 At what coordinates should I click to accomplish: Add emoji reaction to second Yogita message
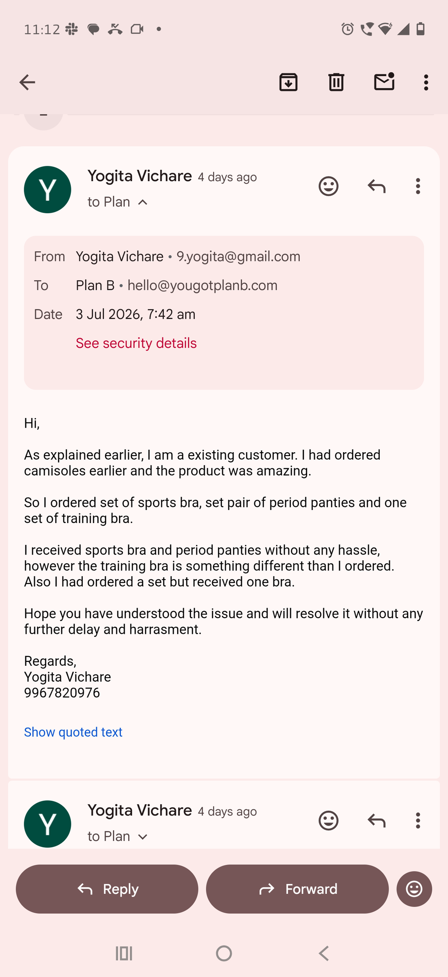click(x=329, y=821)
